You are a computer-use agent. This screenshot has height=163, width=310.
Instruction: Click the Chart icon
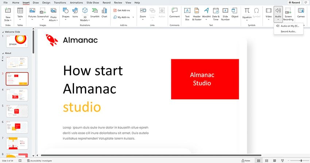104,12
